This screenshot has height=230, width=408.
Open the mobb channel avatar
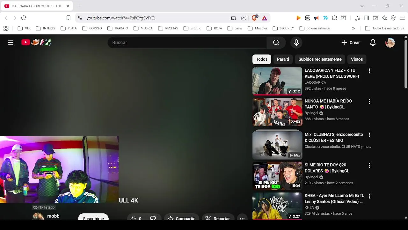38,217
